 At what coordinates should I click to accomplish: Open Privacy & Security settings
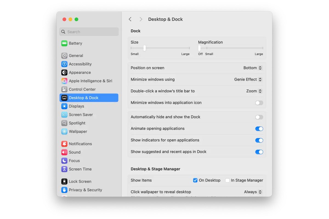click(89, 190)
